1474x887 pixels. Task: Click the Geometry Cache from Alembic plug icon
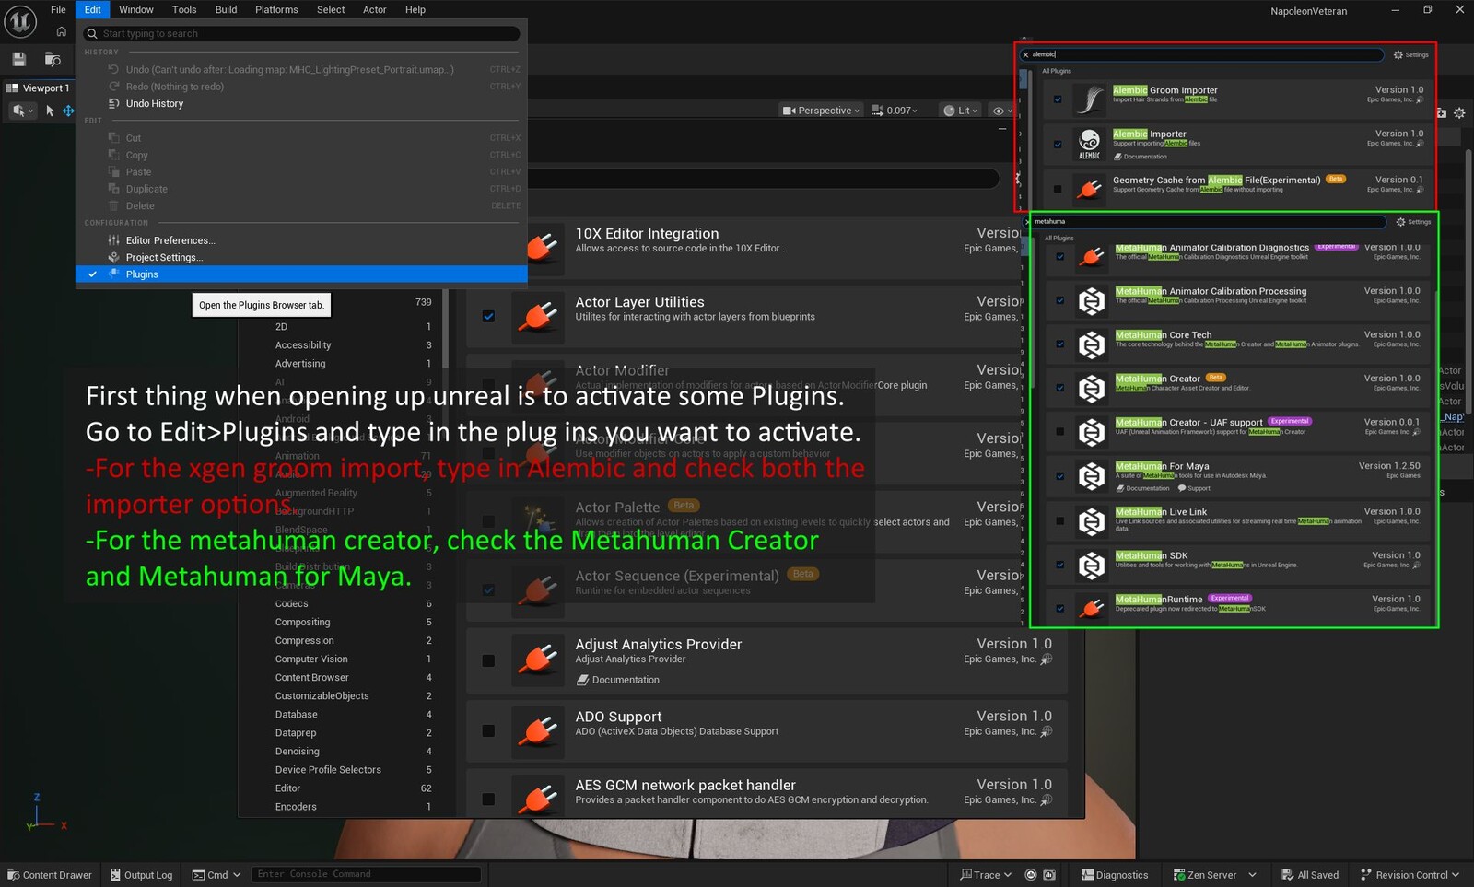click(1090, 189)
